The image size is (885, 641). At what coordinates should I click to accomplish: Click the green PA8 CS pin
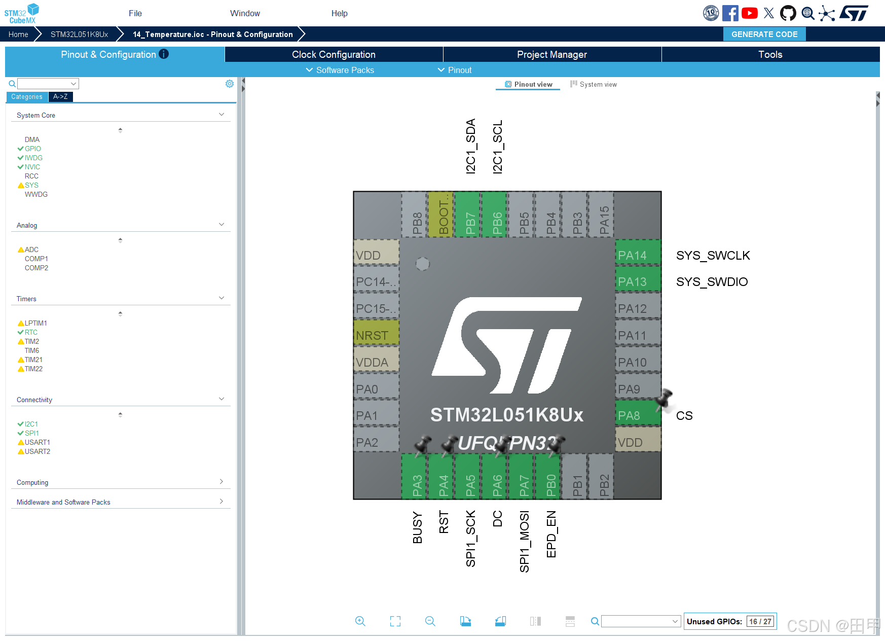pos(638,413)
